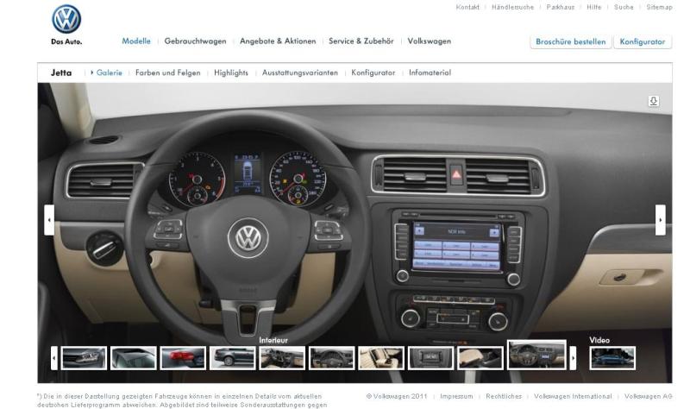Play the blue car Video thumbnail
690x409 pixels.
pos(612,358)
